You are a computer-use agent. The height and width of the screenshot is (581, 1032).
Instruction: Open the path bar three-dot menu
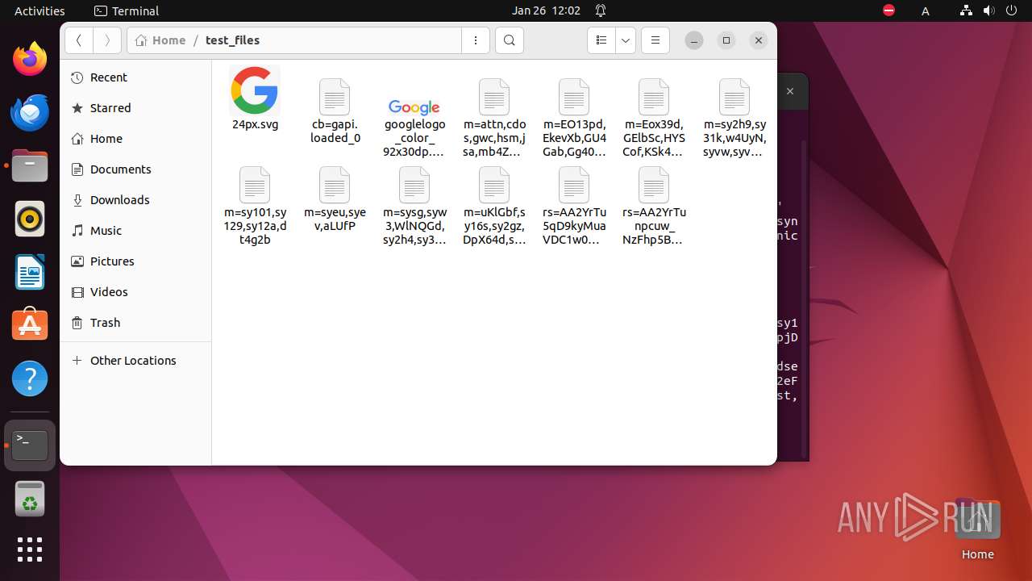click(476, 40)
